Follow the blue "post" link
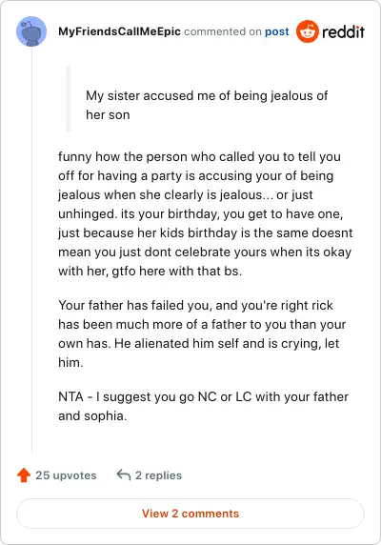This screenshot has width=381, height=545. [277, 32]
